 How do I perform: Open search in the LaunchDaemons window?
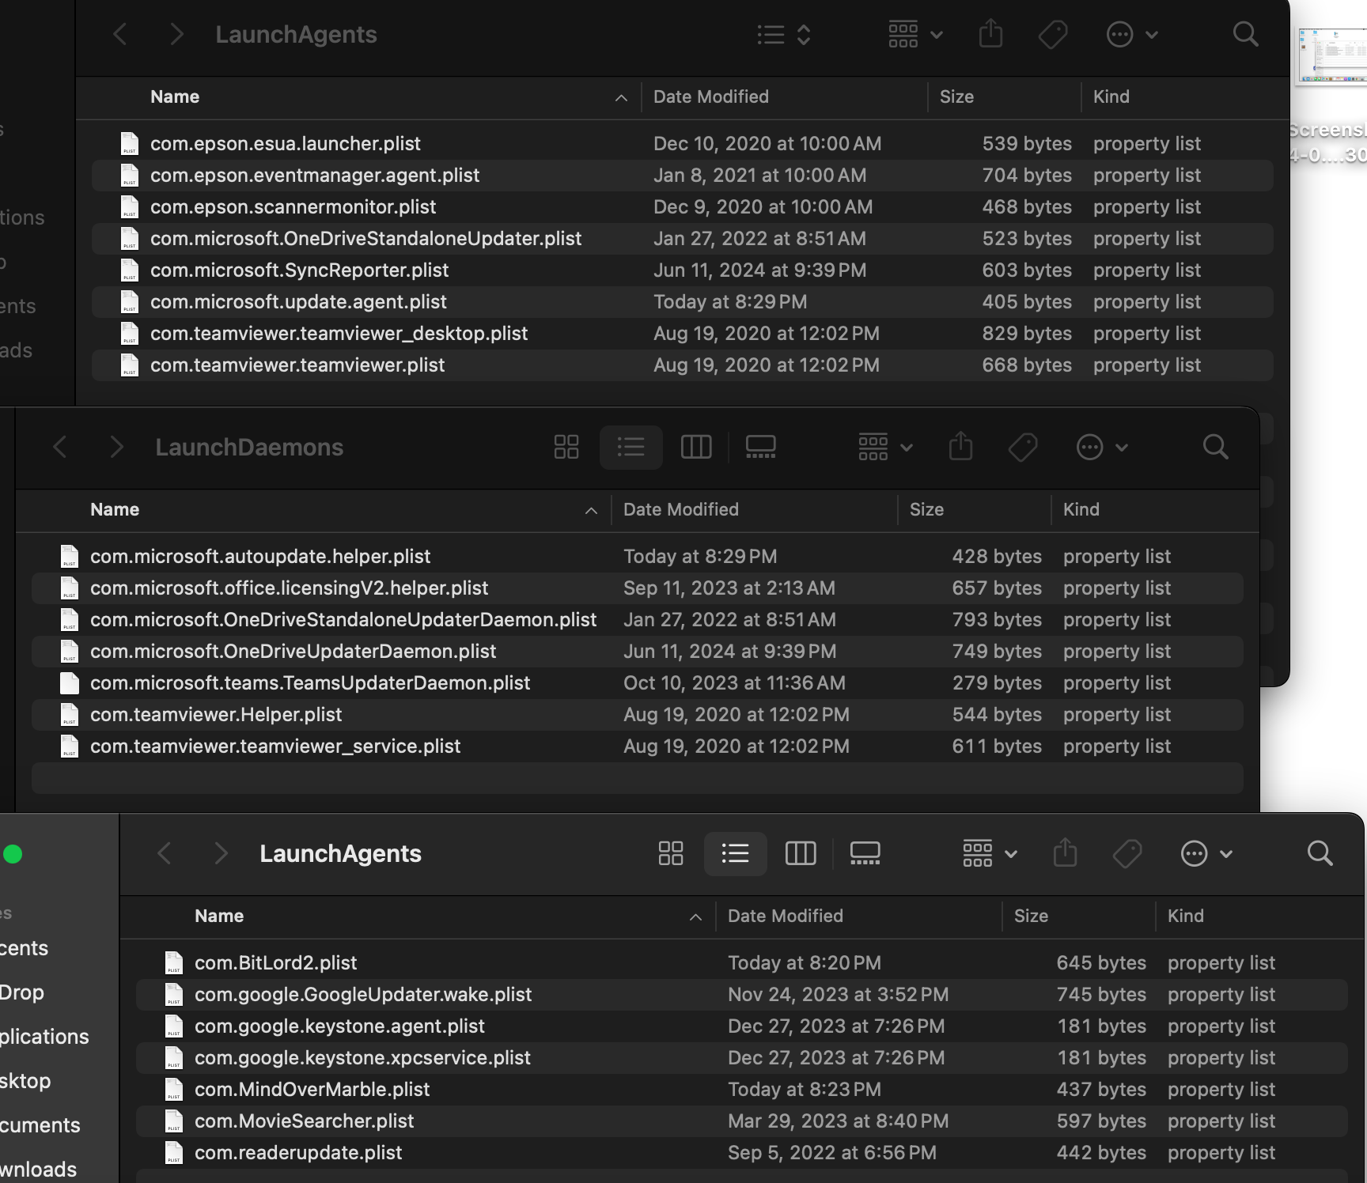(1215, 447)
